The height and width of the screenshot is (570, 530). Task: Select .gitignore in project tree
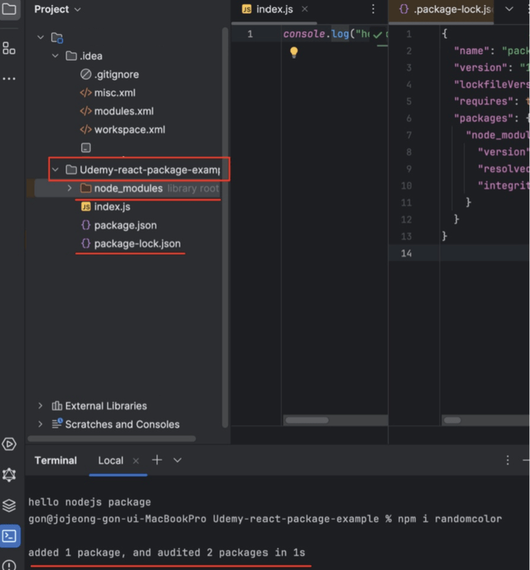pos(117,74)
